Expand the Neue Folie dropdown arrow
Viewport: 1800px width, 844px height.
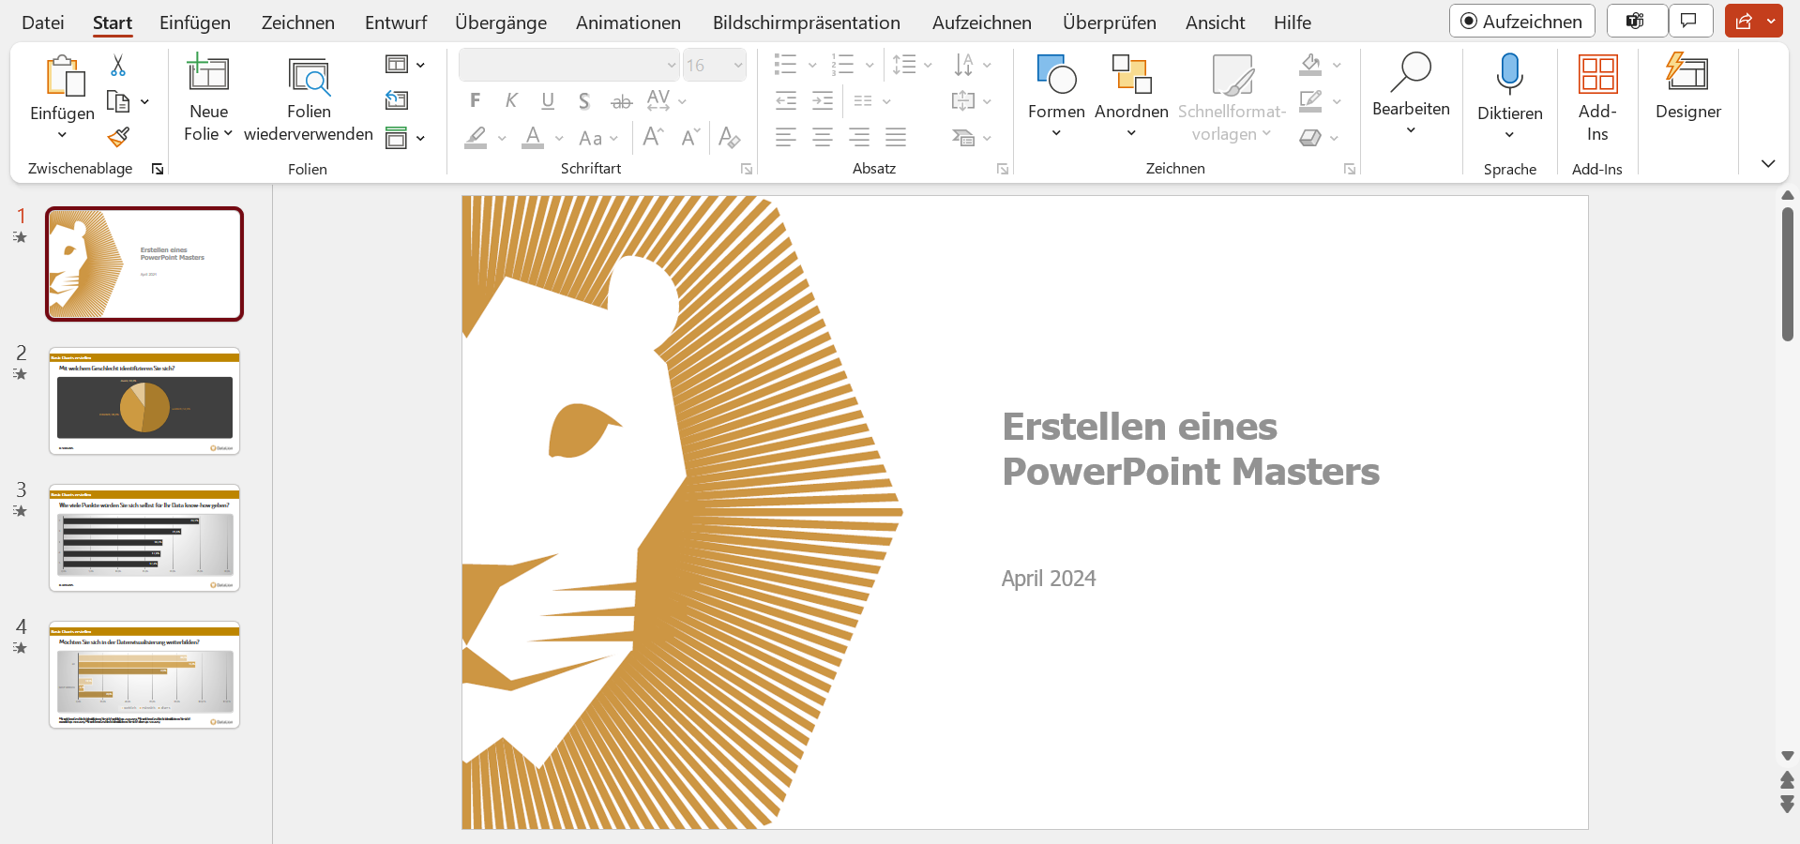click(228, 133)
